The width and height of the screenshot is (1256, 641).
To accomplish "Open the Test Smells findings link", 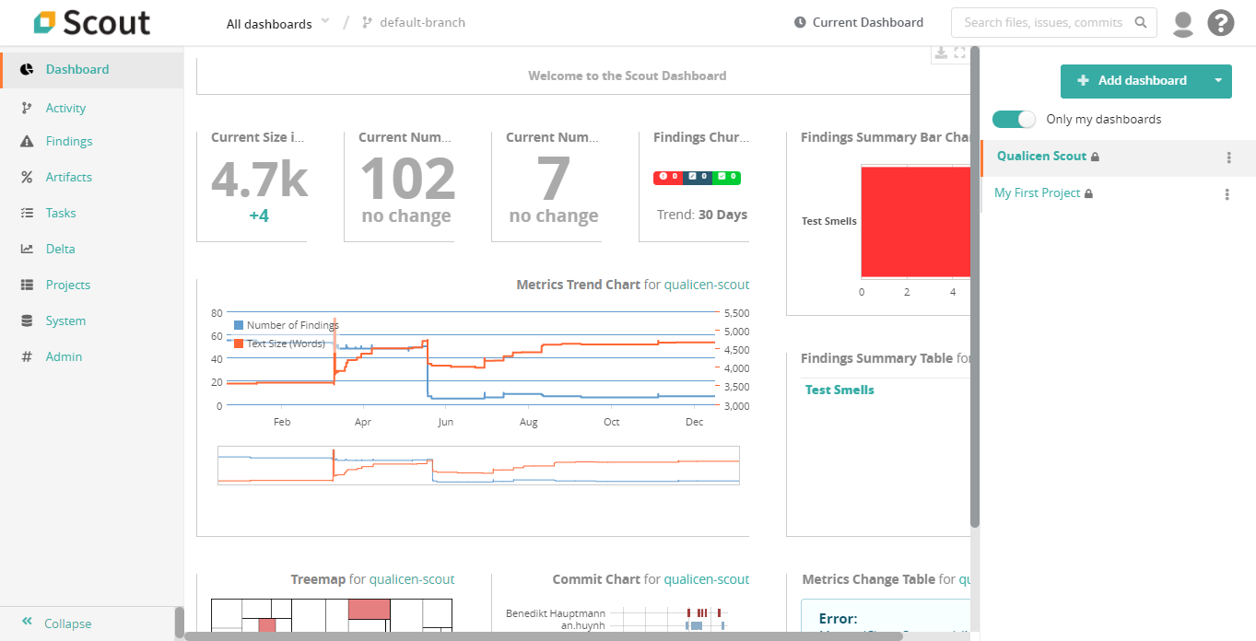I will [839, 390].
